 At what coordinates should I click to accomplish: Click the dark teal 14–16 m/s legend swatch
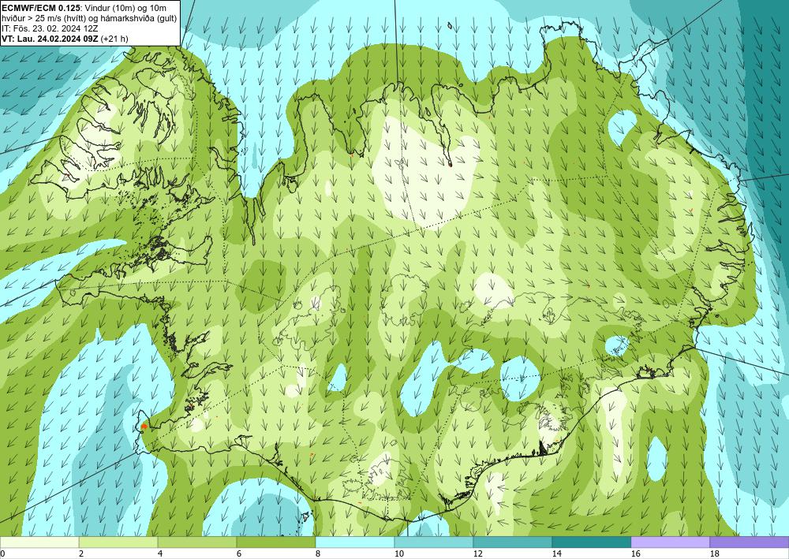[591, 542]
